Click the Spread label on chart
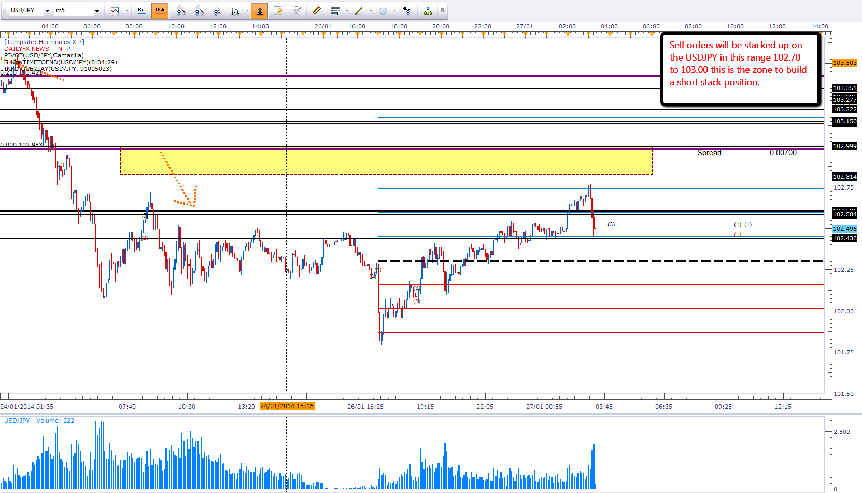This screenshot has height=493, width=862. tap(709, 153)
